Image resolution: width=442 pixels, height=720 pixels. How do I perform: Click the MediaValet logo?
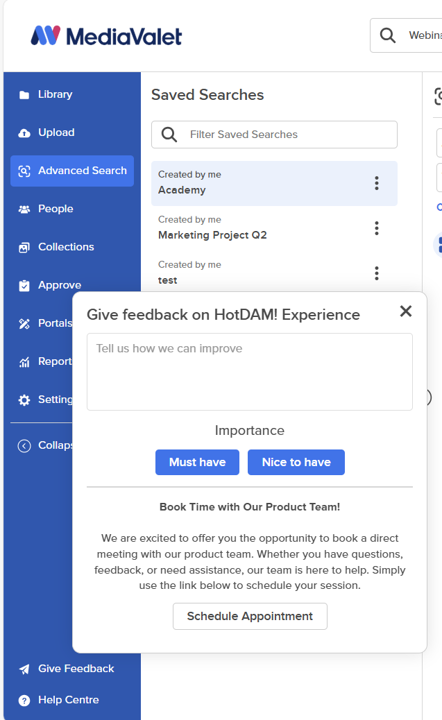(106, 36)
